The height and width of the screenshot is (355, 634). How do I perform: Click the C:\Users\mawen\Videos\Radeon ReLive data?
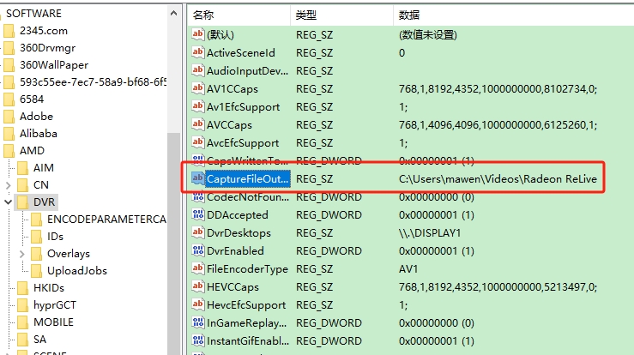[498, 178]
